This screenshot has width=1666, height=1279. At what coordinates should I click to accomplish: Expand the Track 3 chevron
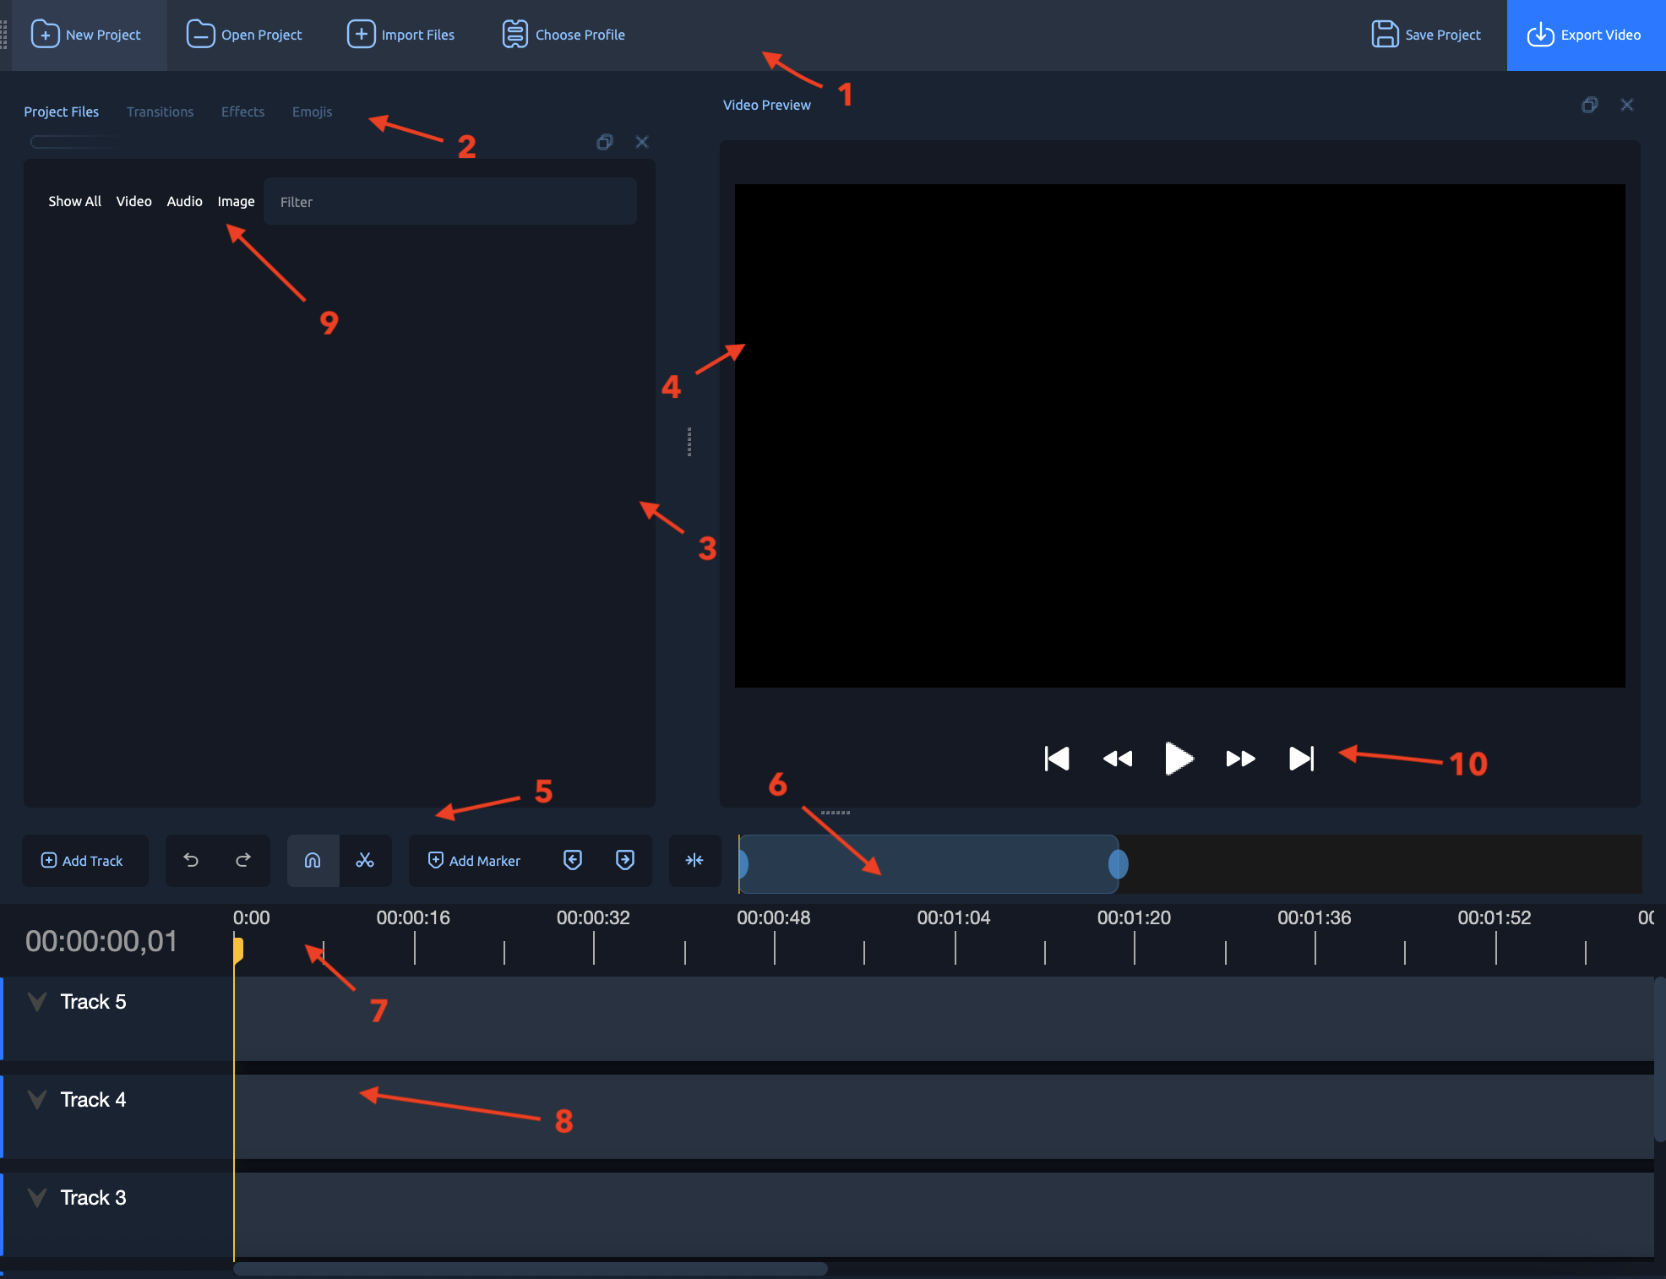(x=37, y=1198)
